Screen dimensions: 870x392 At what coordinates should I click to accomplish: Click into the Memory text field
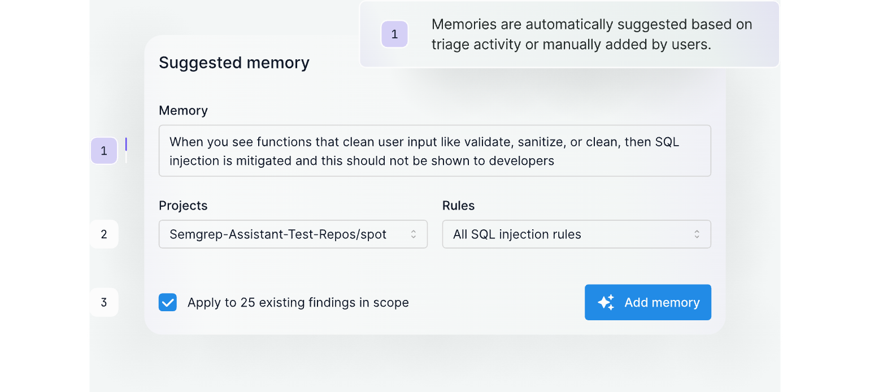(434, 151)
